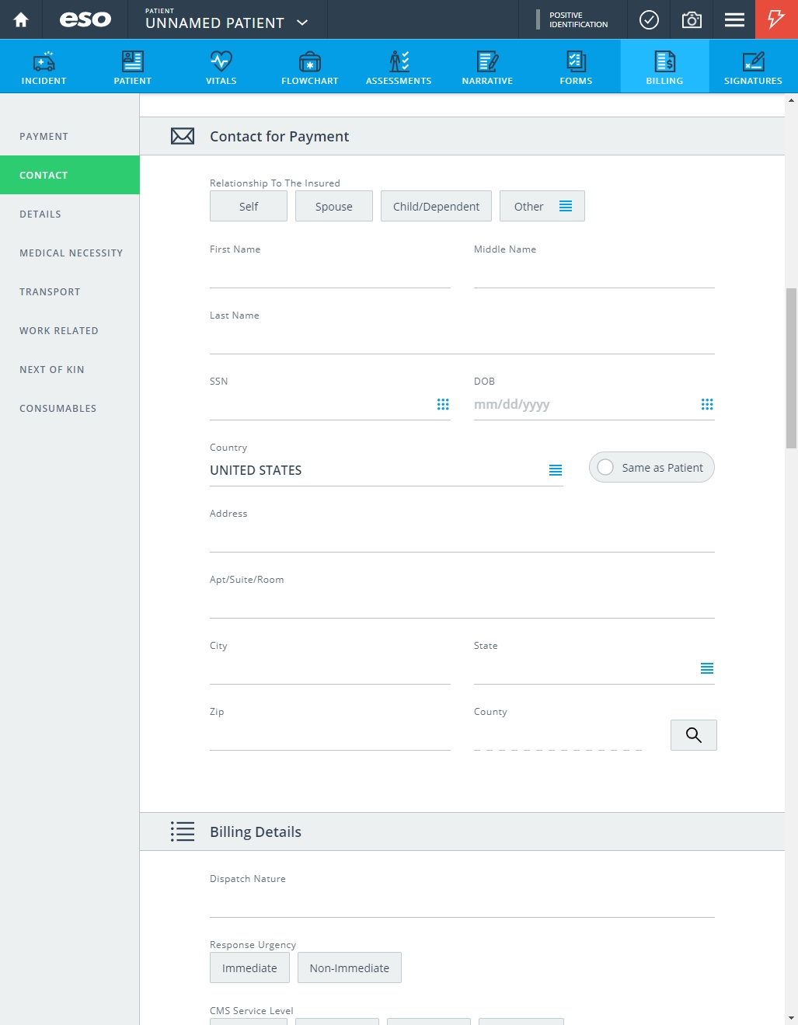Viewport: 798px width, 1025px height.
Task: Search for county with magnifier button
Action: pyautogui.click(x=694, y=735)
